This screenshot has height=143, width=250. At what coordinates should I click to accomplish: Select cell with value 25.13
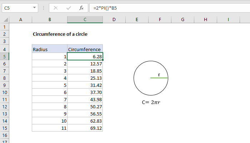click(85, 78)
